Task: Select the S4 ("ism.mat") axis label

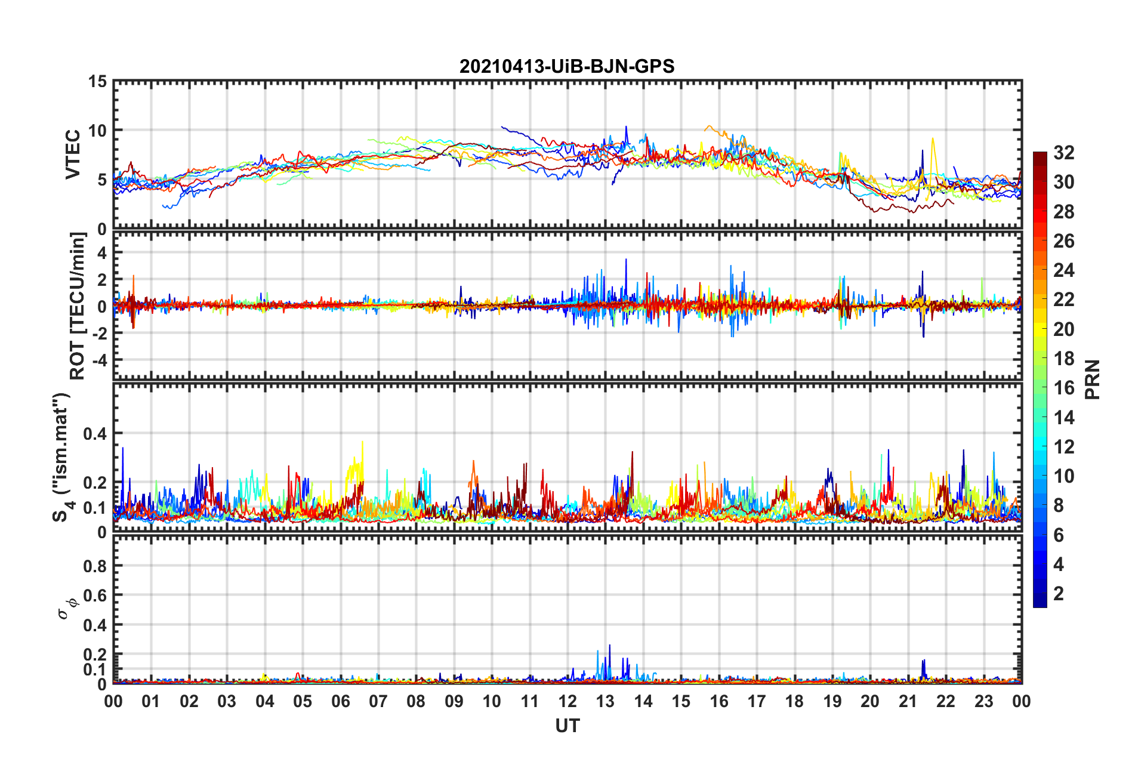Action: (x=62, y=458)
